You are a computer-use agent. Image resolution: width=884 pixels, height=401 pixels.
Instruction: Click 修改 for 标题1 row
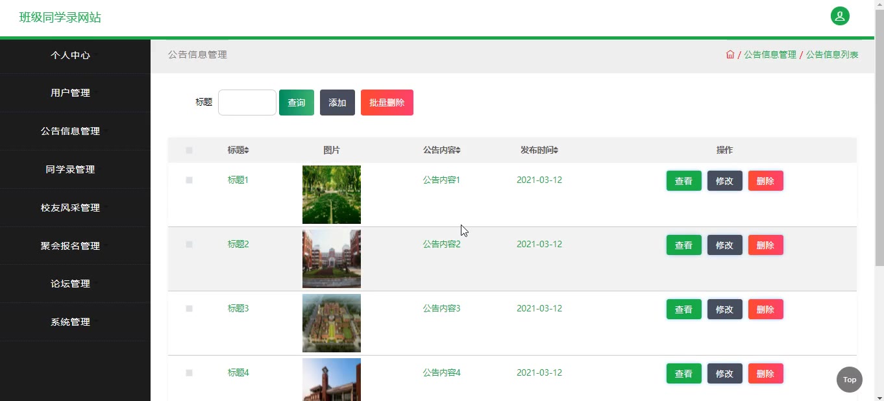[725, 181]
